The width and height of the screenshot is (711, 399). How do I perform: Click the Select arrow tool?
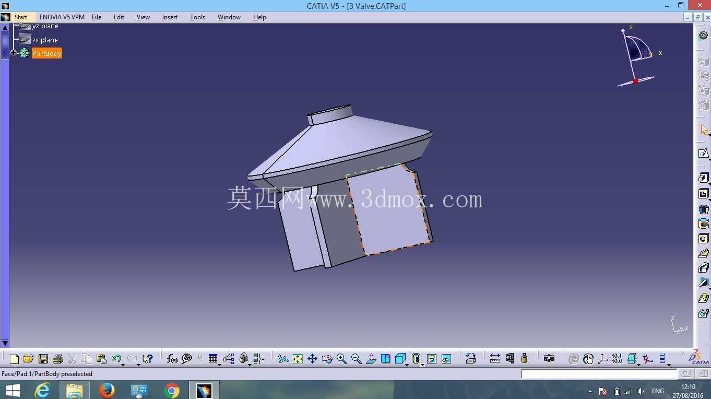704,130
